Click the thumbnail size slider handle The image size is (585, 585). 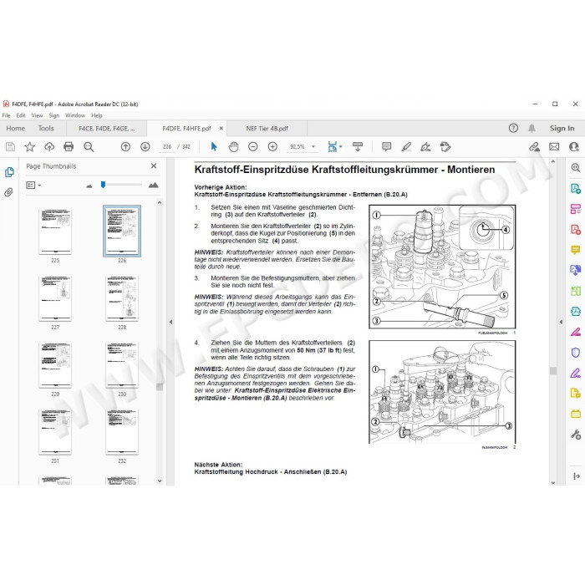(104, 185)
